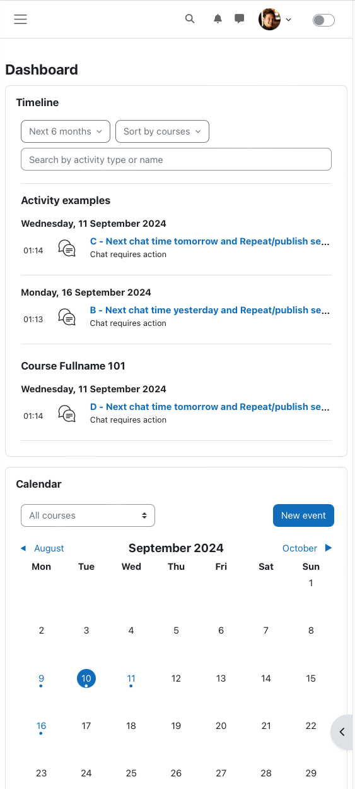Viewport: 355px width, 789px height.
Task: Focus the search by activity field
Action: pyautogui.click(x=176, y=159)
